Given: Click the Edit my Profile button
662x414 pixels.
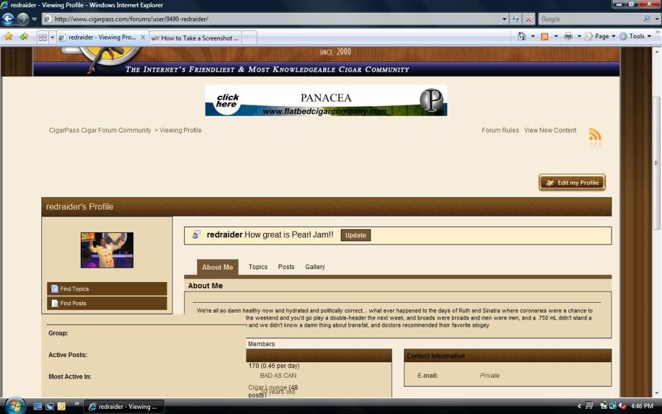Looking at the screenshot, I should 572,182.
